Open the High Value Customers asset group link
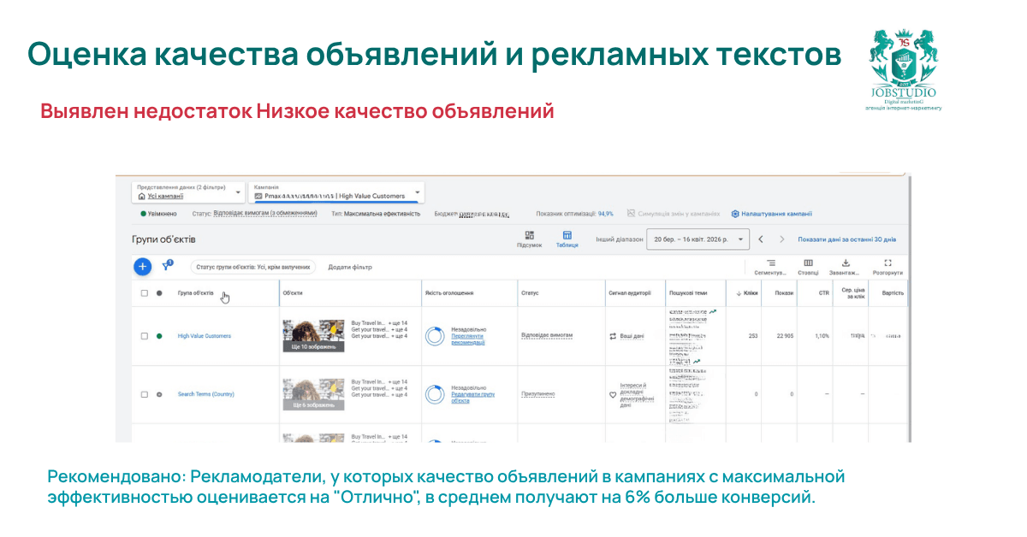 click(205, 336)
